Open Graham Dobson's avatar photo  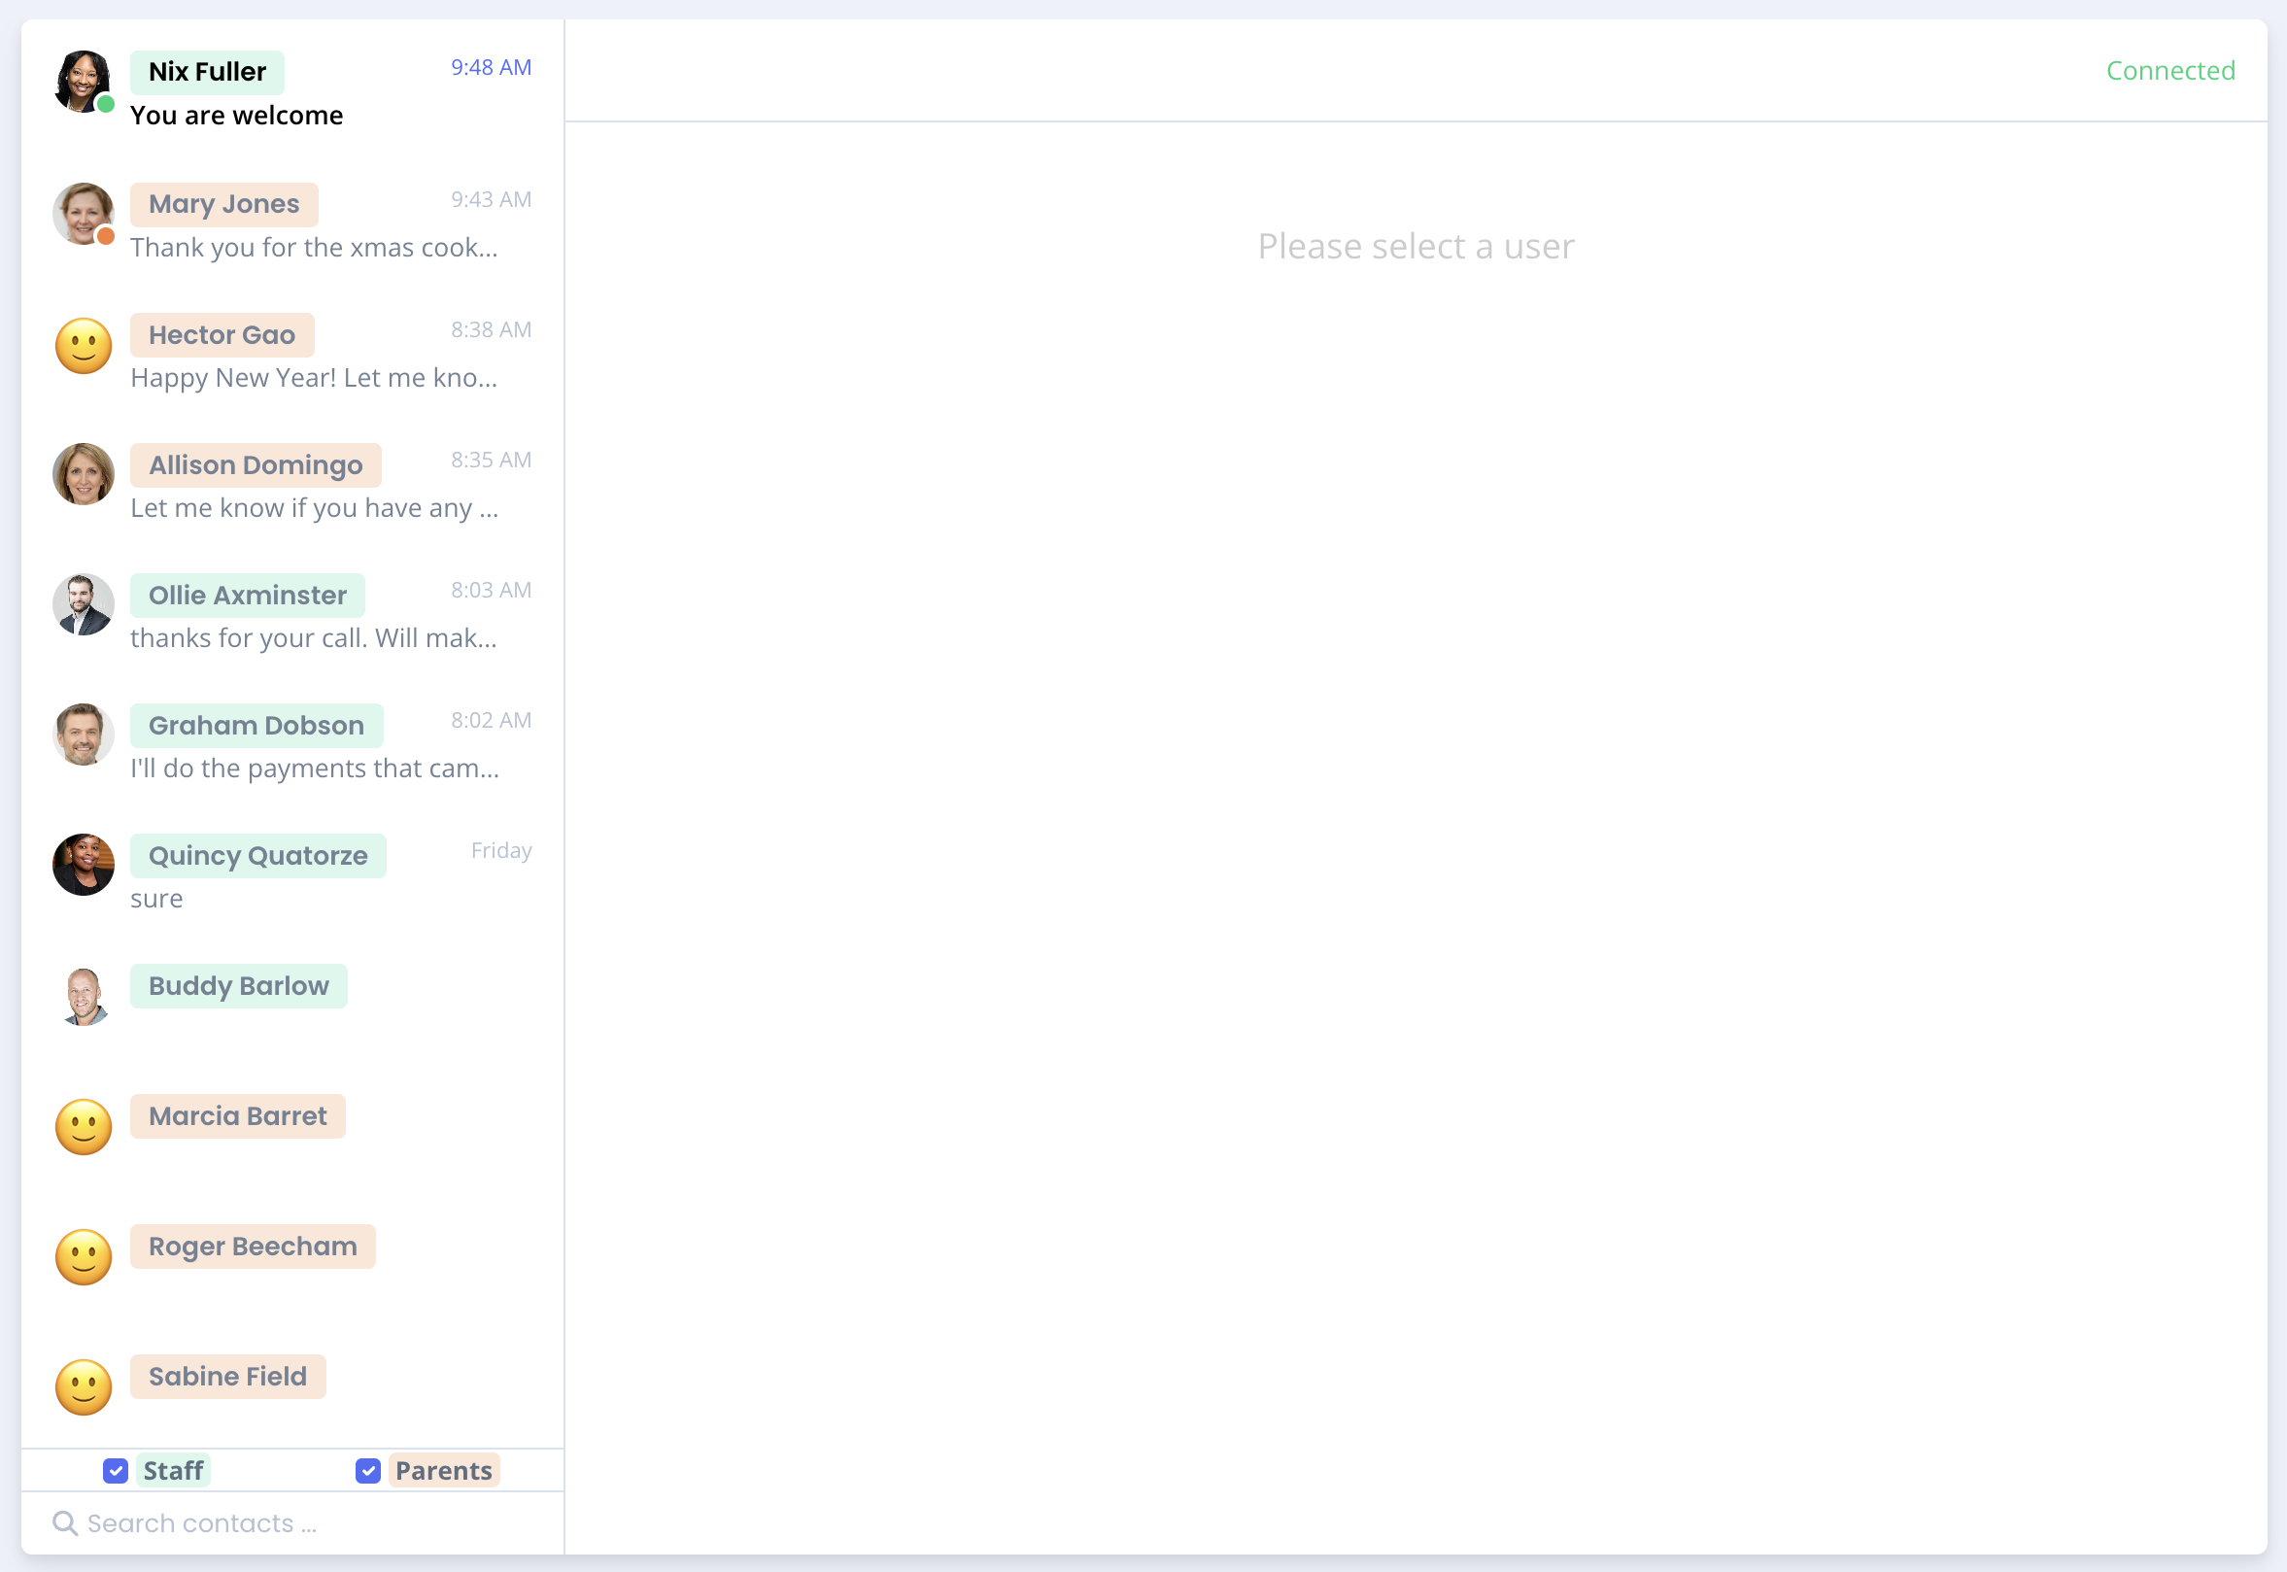[x=83, y=734]
